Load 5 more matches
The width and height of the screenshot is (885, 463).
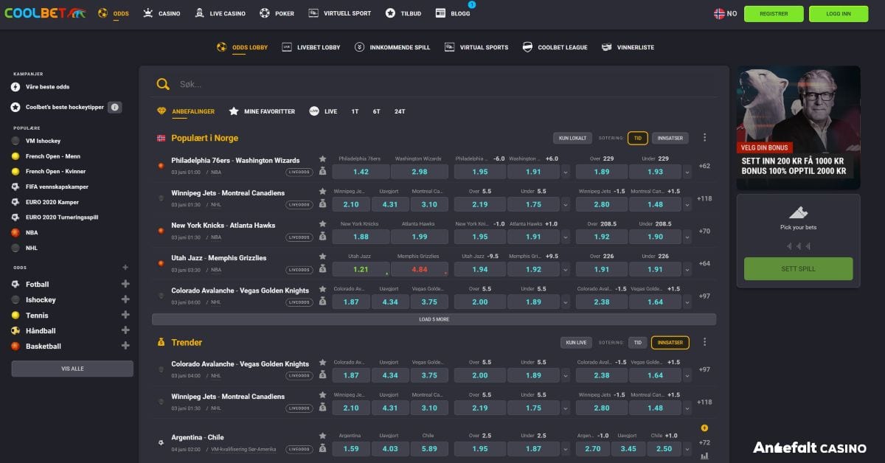point(434,319)
